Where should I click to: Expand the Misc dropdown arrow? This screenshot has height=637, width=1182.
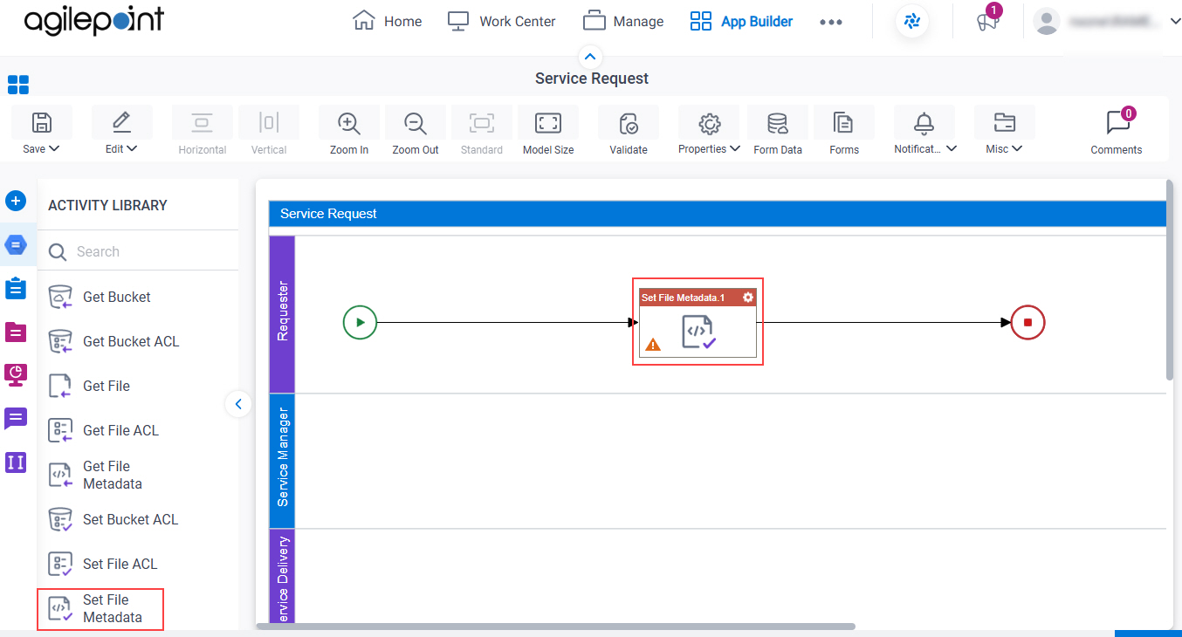(x=1018, y=148)
